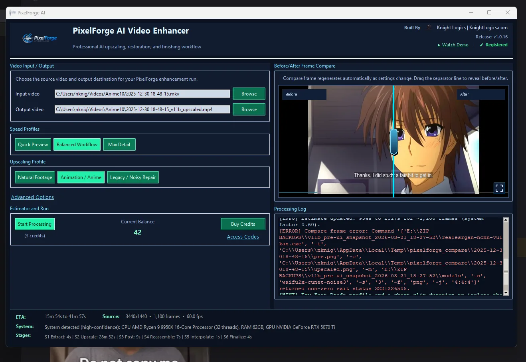This screenshot has height=362, width=526.
Task: Open the Access Codes link
Action: pos(243,237)
